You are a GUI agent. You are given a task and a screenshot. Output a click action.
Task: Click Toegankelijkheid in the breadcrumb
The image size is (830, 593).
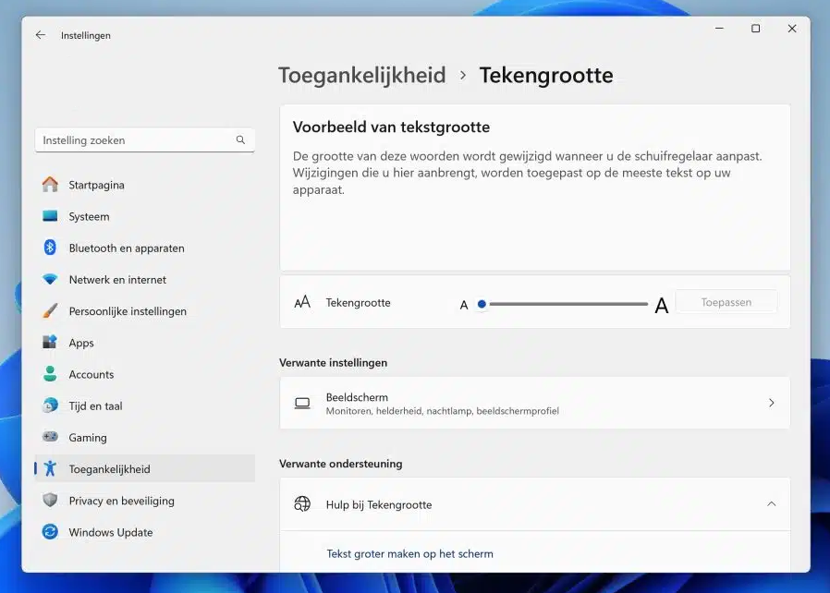pos(362,76)
